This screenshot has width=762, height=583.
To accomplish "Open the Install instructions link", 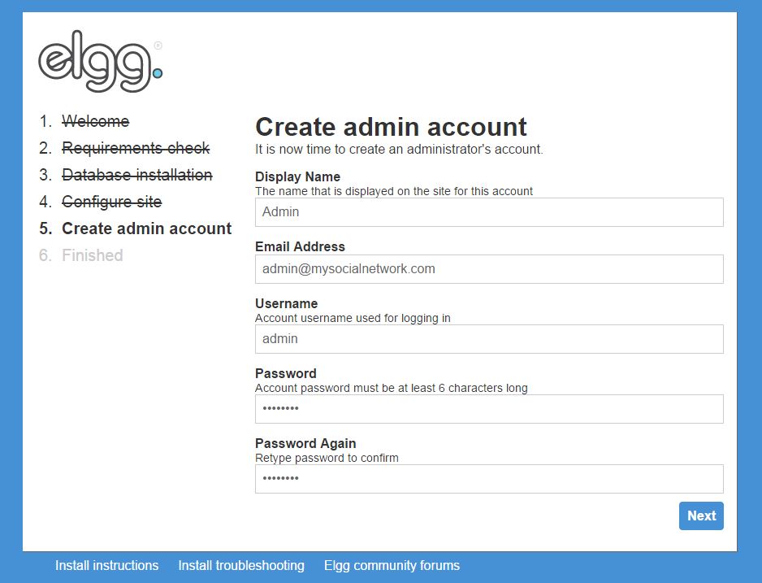I will (x=106, y=565).
